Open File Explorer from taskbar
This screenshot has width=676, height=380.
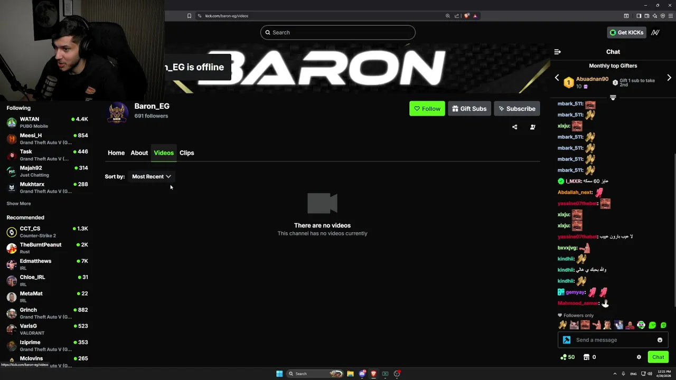click(350, 374)
